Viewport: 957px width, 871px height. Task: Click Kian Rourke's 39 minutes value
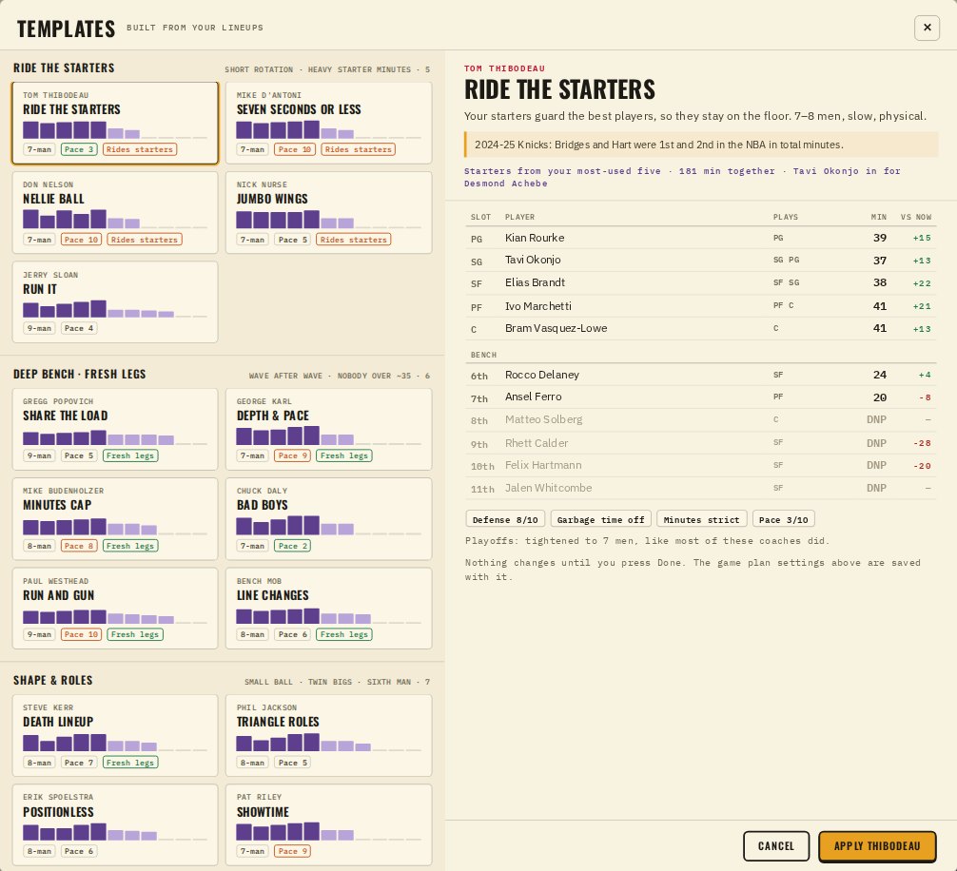click(x=880, y=238)
